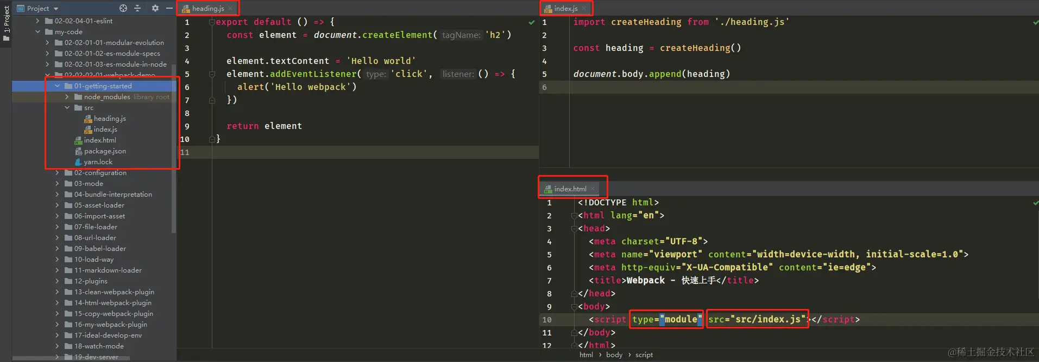Fold the addEventListener block at line 5
This screenshot has height=362, width=1039.
[x=212, y=74]
